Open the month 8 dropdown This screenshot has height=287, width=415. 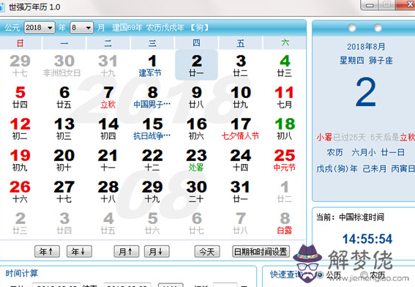click(81, 28)
